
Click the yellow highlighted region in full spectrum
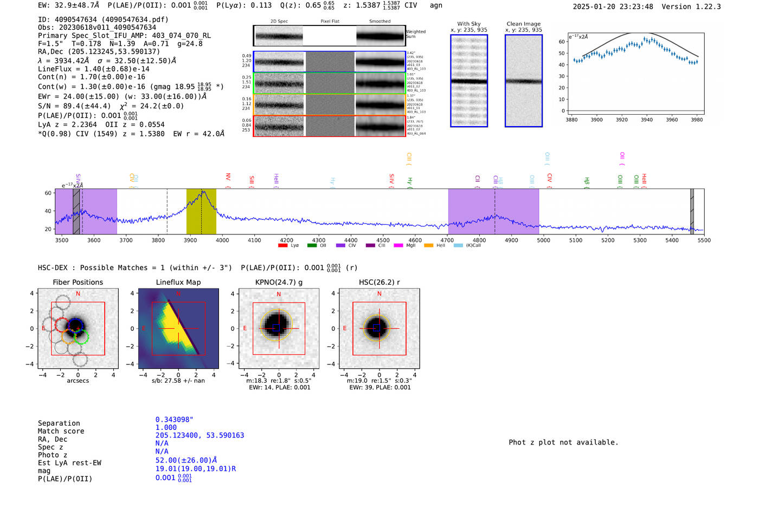pyautogui.click(x=201, y=211)
